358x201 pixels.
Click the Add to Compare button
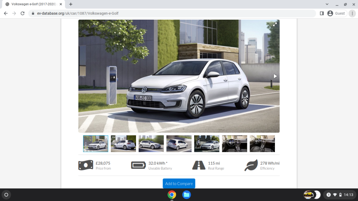tap(179, 184)
